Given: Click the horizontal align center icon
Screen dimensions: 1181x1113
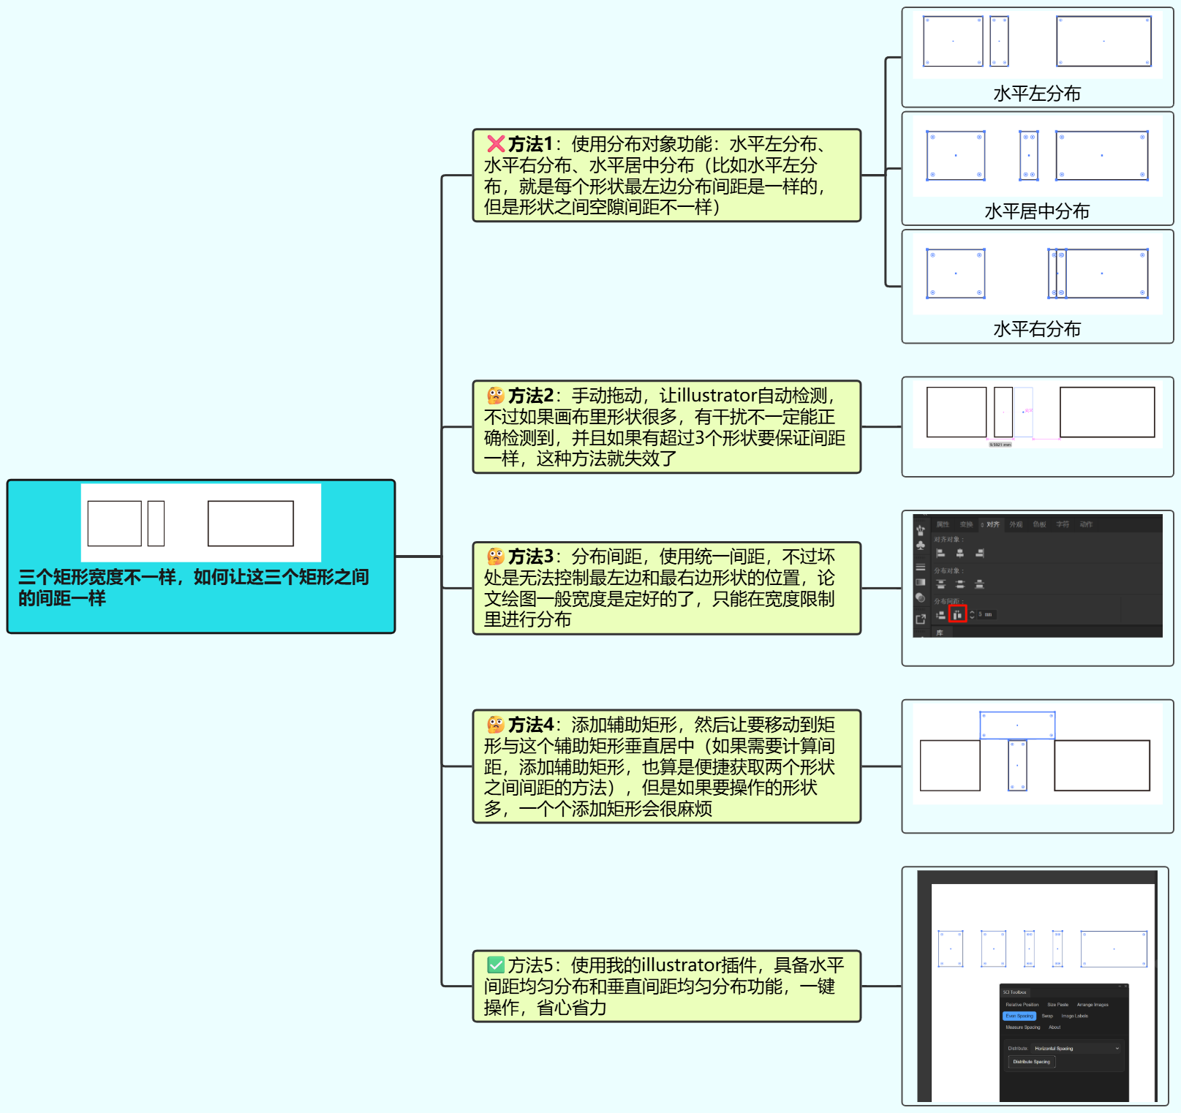Looking at the screenshot, I should click(960, 554).
